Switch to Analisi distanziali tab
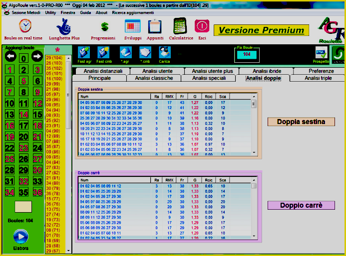The height and width of the screenshot is (256, 346). coord(103,71)
